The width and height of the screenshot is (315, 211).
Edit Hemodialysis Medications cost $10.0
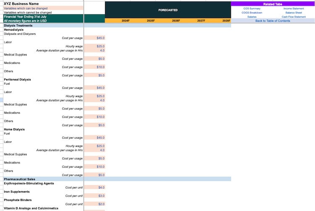point(94,67)
